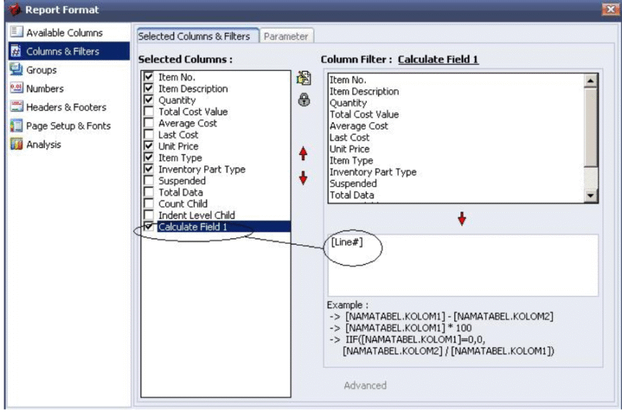
Task: Click the Columns & Filters sidebar icon
Action: (16, 50)
